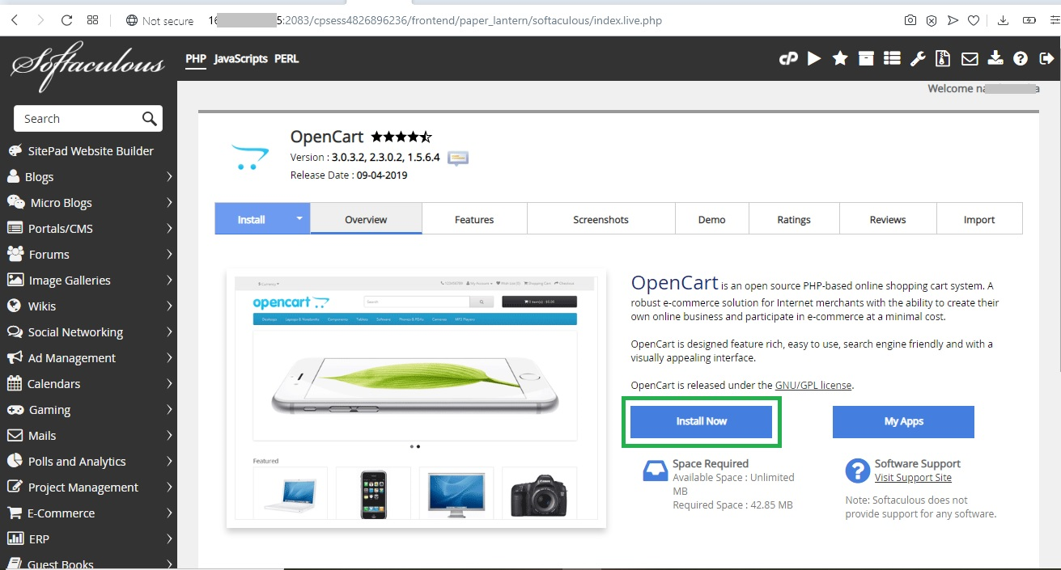Expand the Forums category

(169, 254)
